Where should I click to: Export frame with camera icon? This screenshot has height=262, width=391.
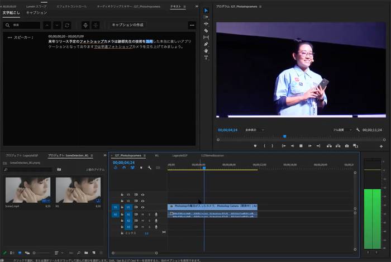(347, 146)
